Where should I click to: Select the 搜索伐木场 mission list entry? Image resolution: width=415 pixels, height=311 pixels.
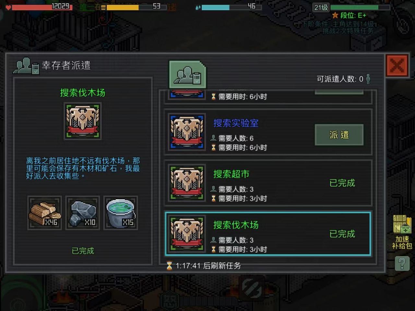(268, 234)
